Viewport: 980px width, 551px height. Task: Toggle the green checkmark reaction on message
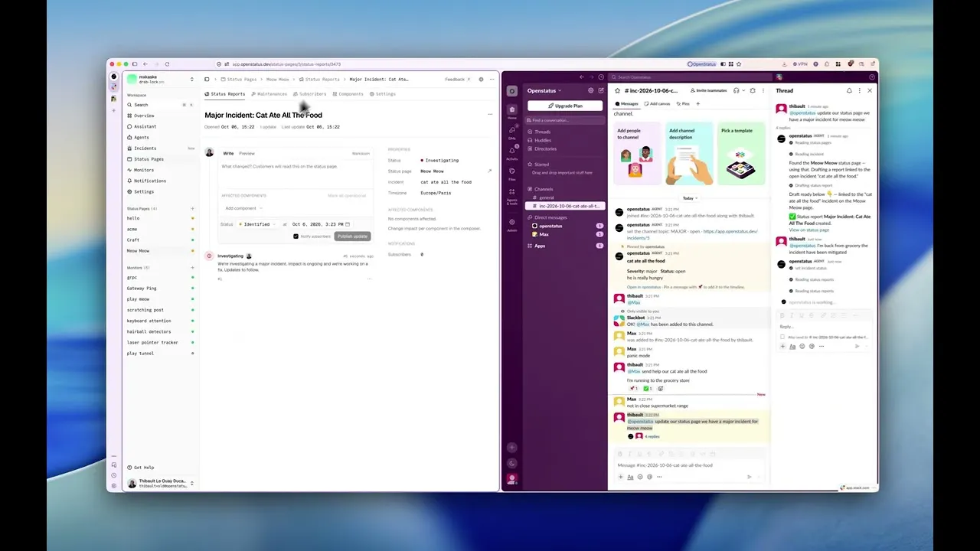pyautogui.click(x=647, y=389)
